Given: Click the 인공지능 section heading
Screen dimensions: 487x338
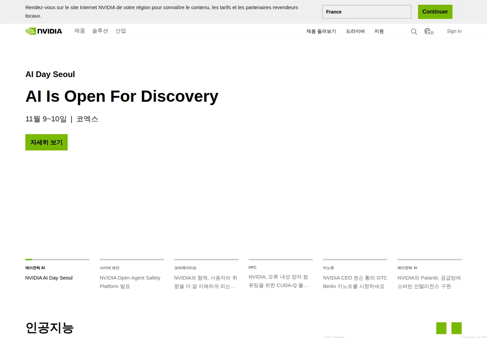Looking at the screenshot, I should (50, 328).
